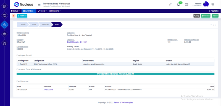Open the cube sidebar module icon

4,34
